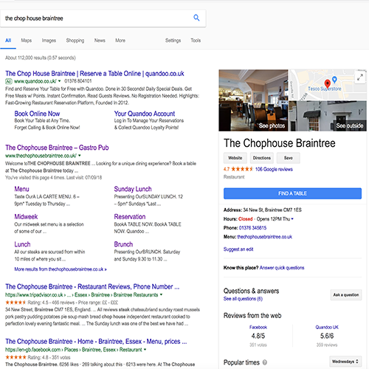Open the Tools menu
Viewport: 369px width, 369px height.
pyautogui.click(x=196, y=41)
